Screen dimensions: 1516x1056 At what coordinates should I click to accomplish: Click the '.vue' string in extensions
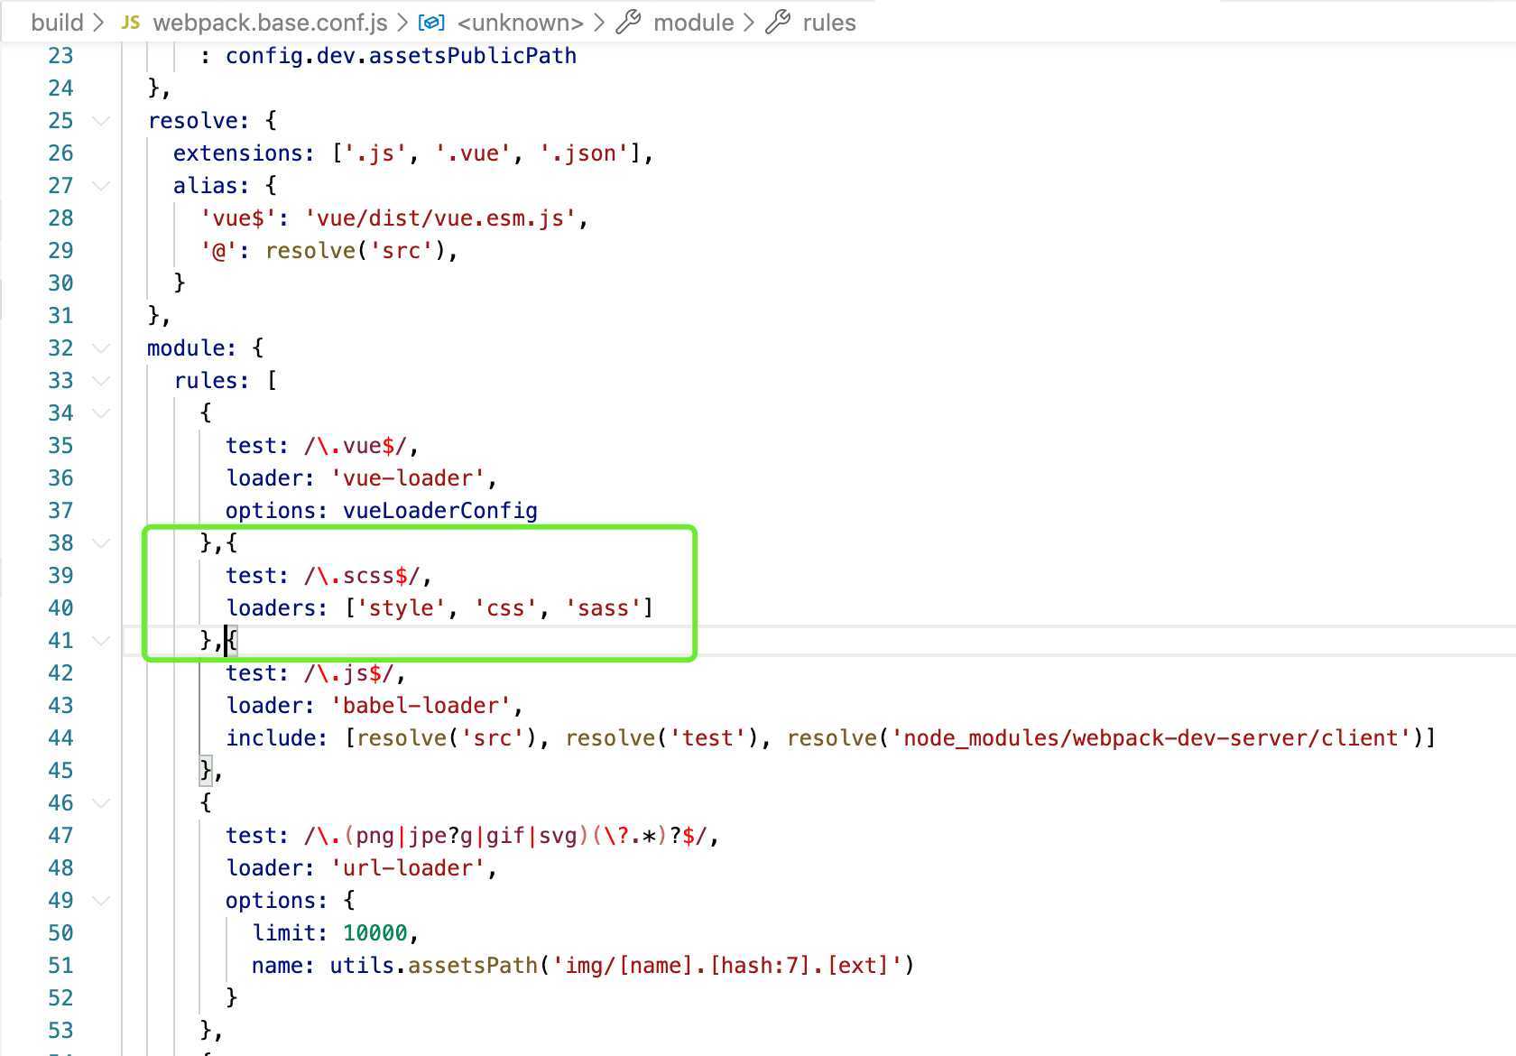click(x=473, y=153)
